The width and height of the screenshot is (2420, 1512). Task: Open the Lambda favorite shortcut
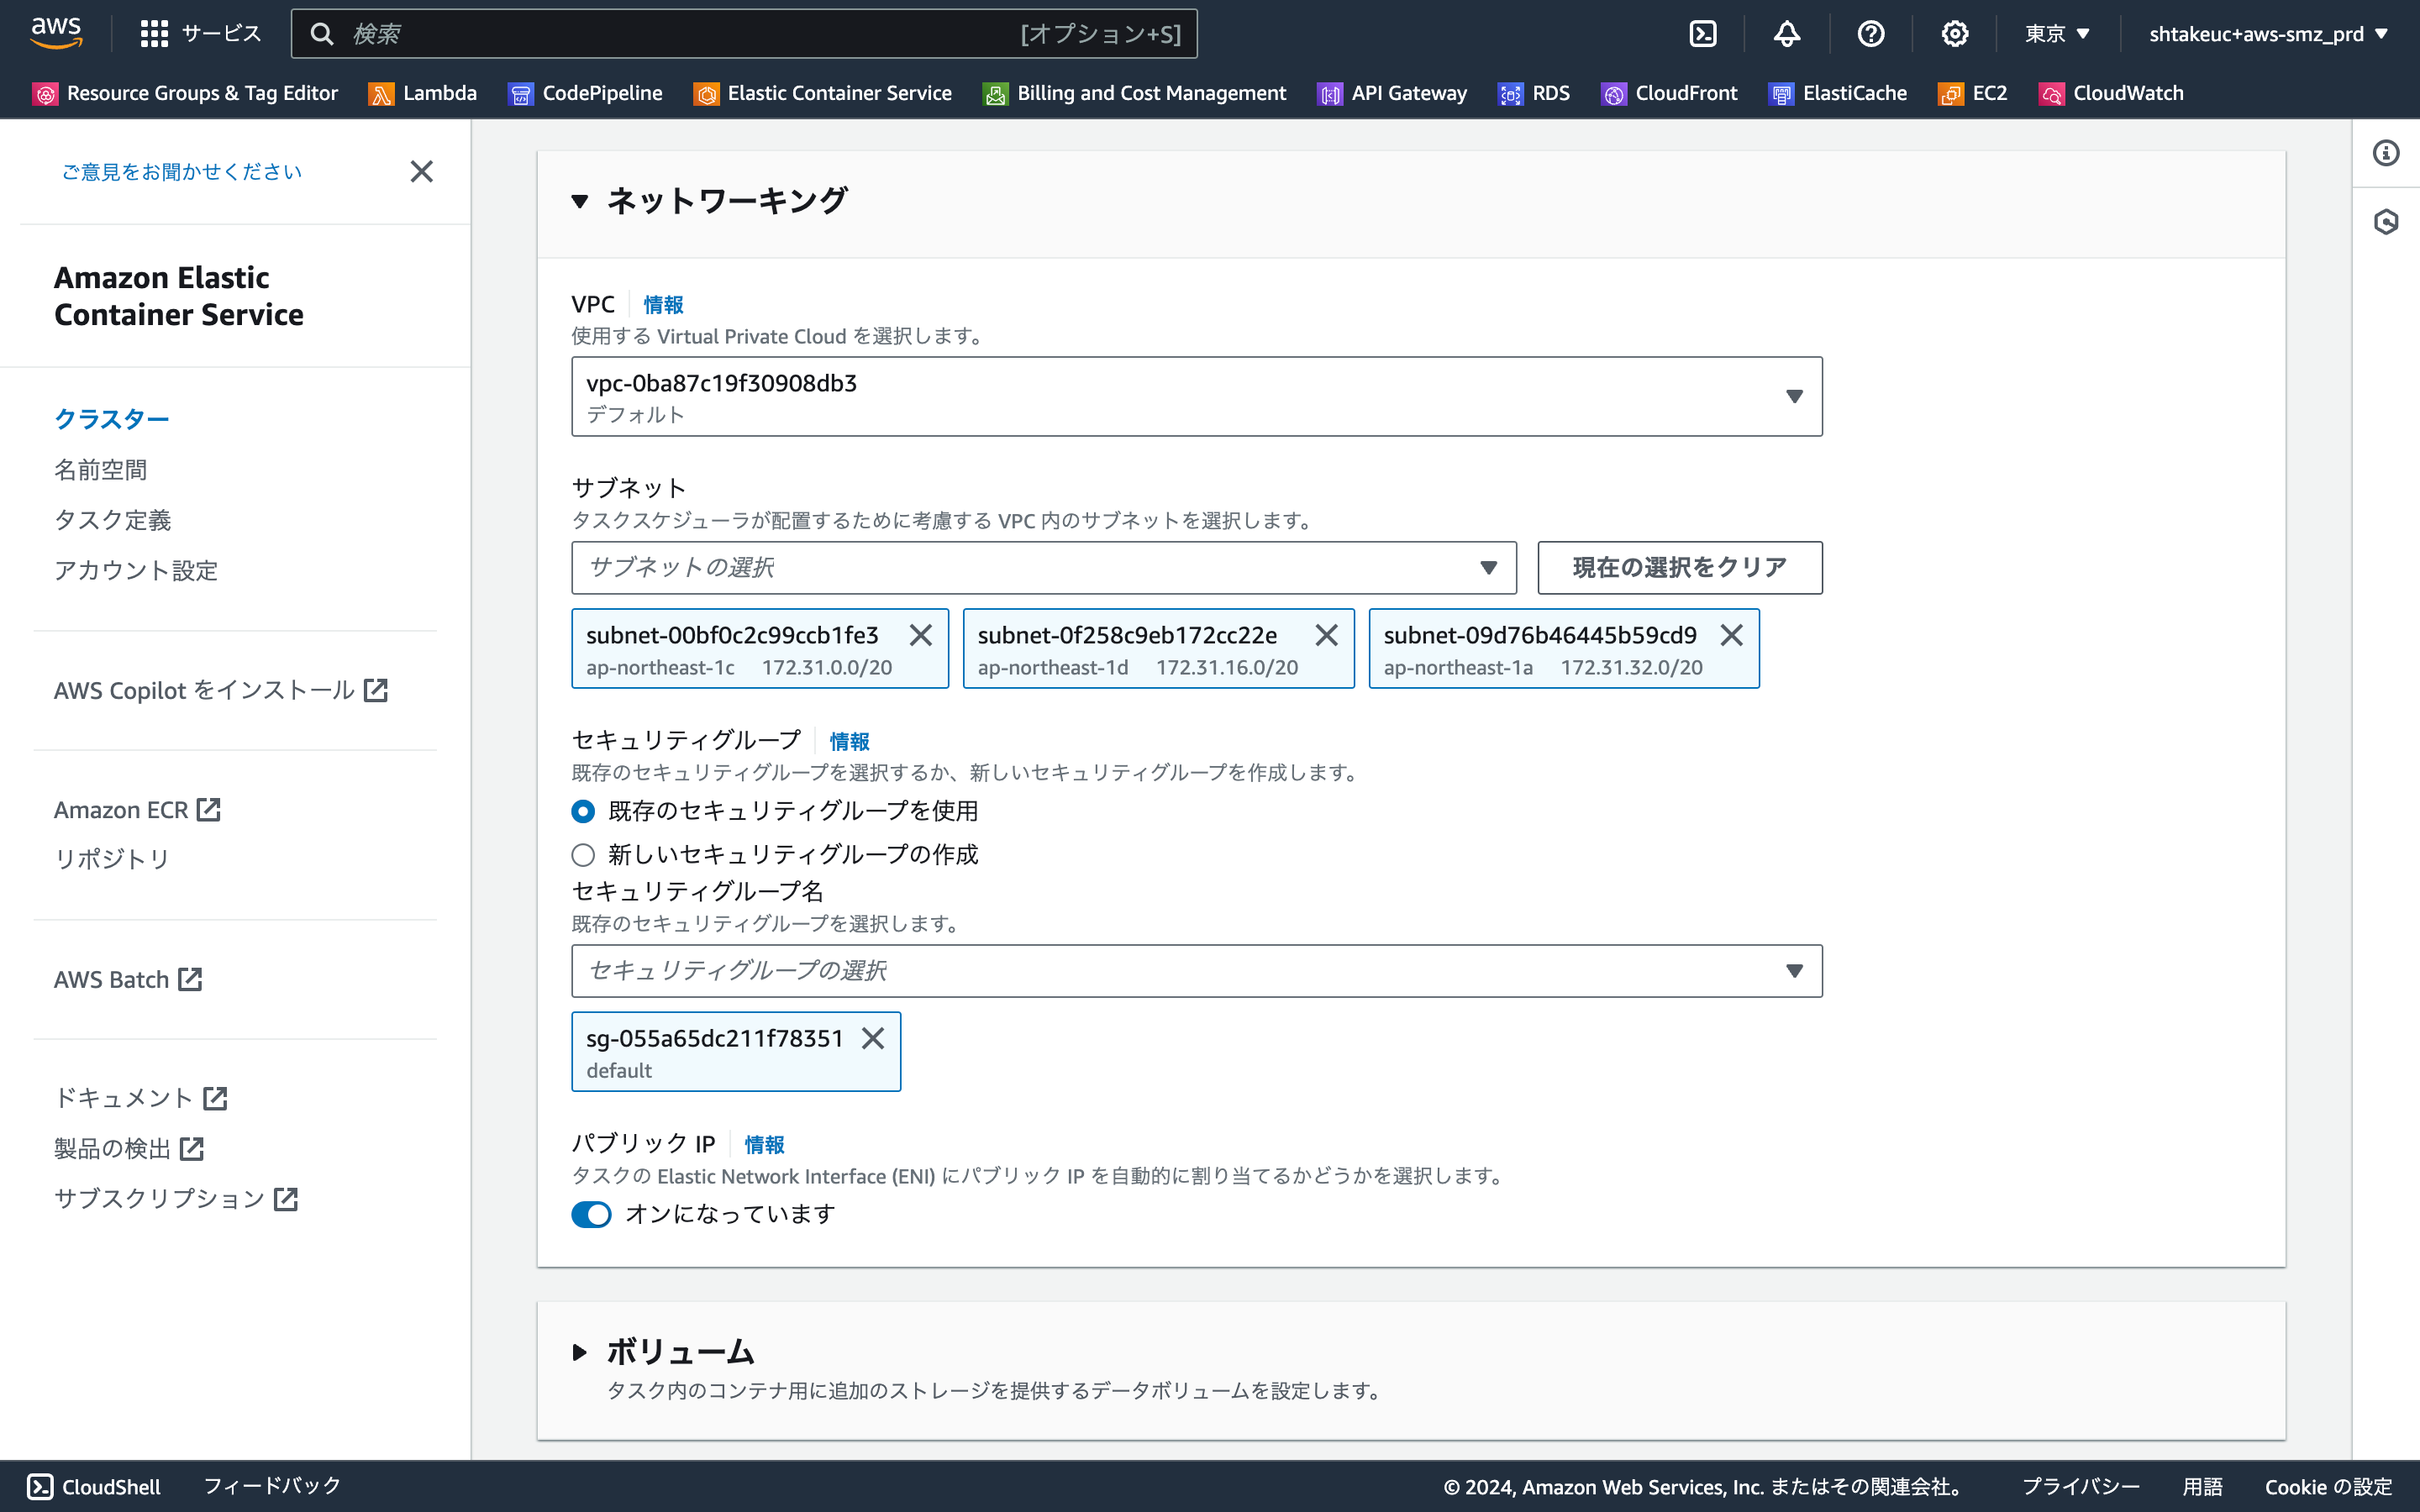tap(423, 93)
